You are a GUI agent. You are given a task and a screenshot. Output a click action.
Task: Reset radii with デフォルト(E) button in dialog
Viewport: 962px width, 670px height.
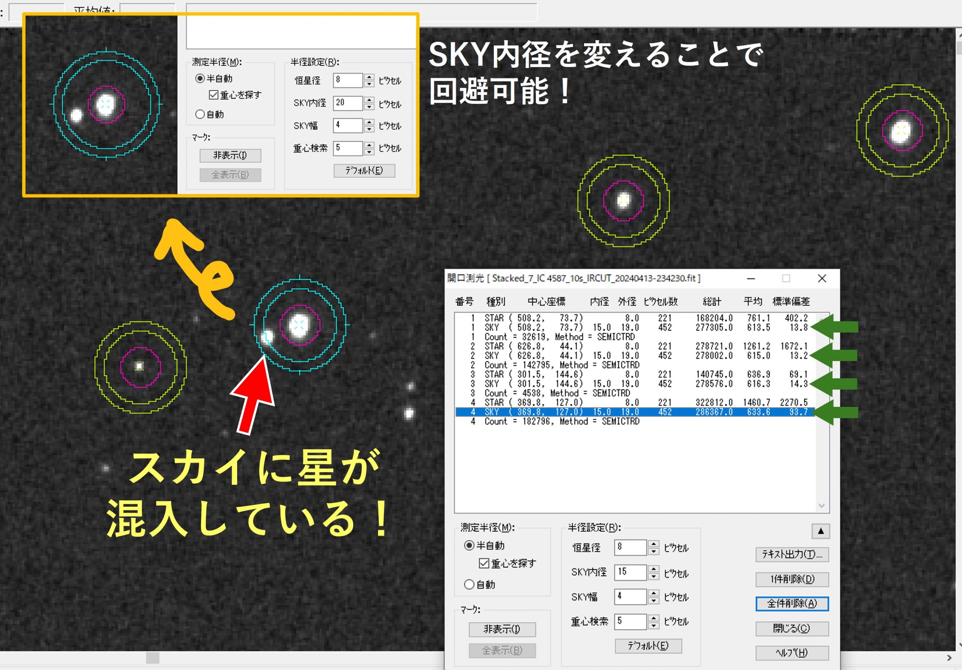pos(648,646)
